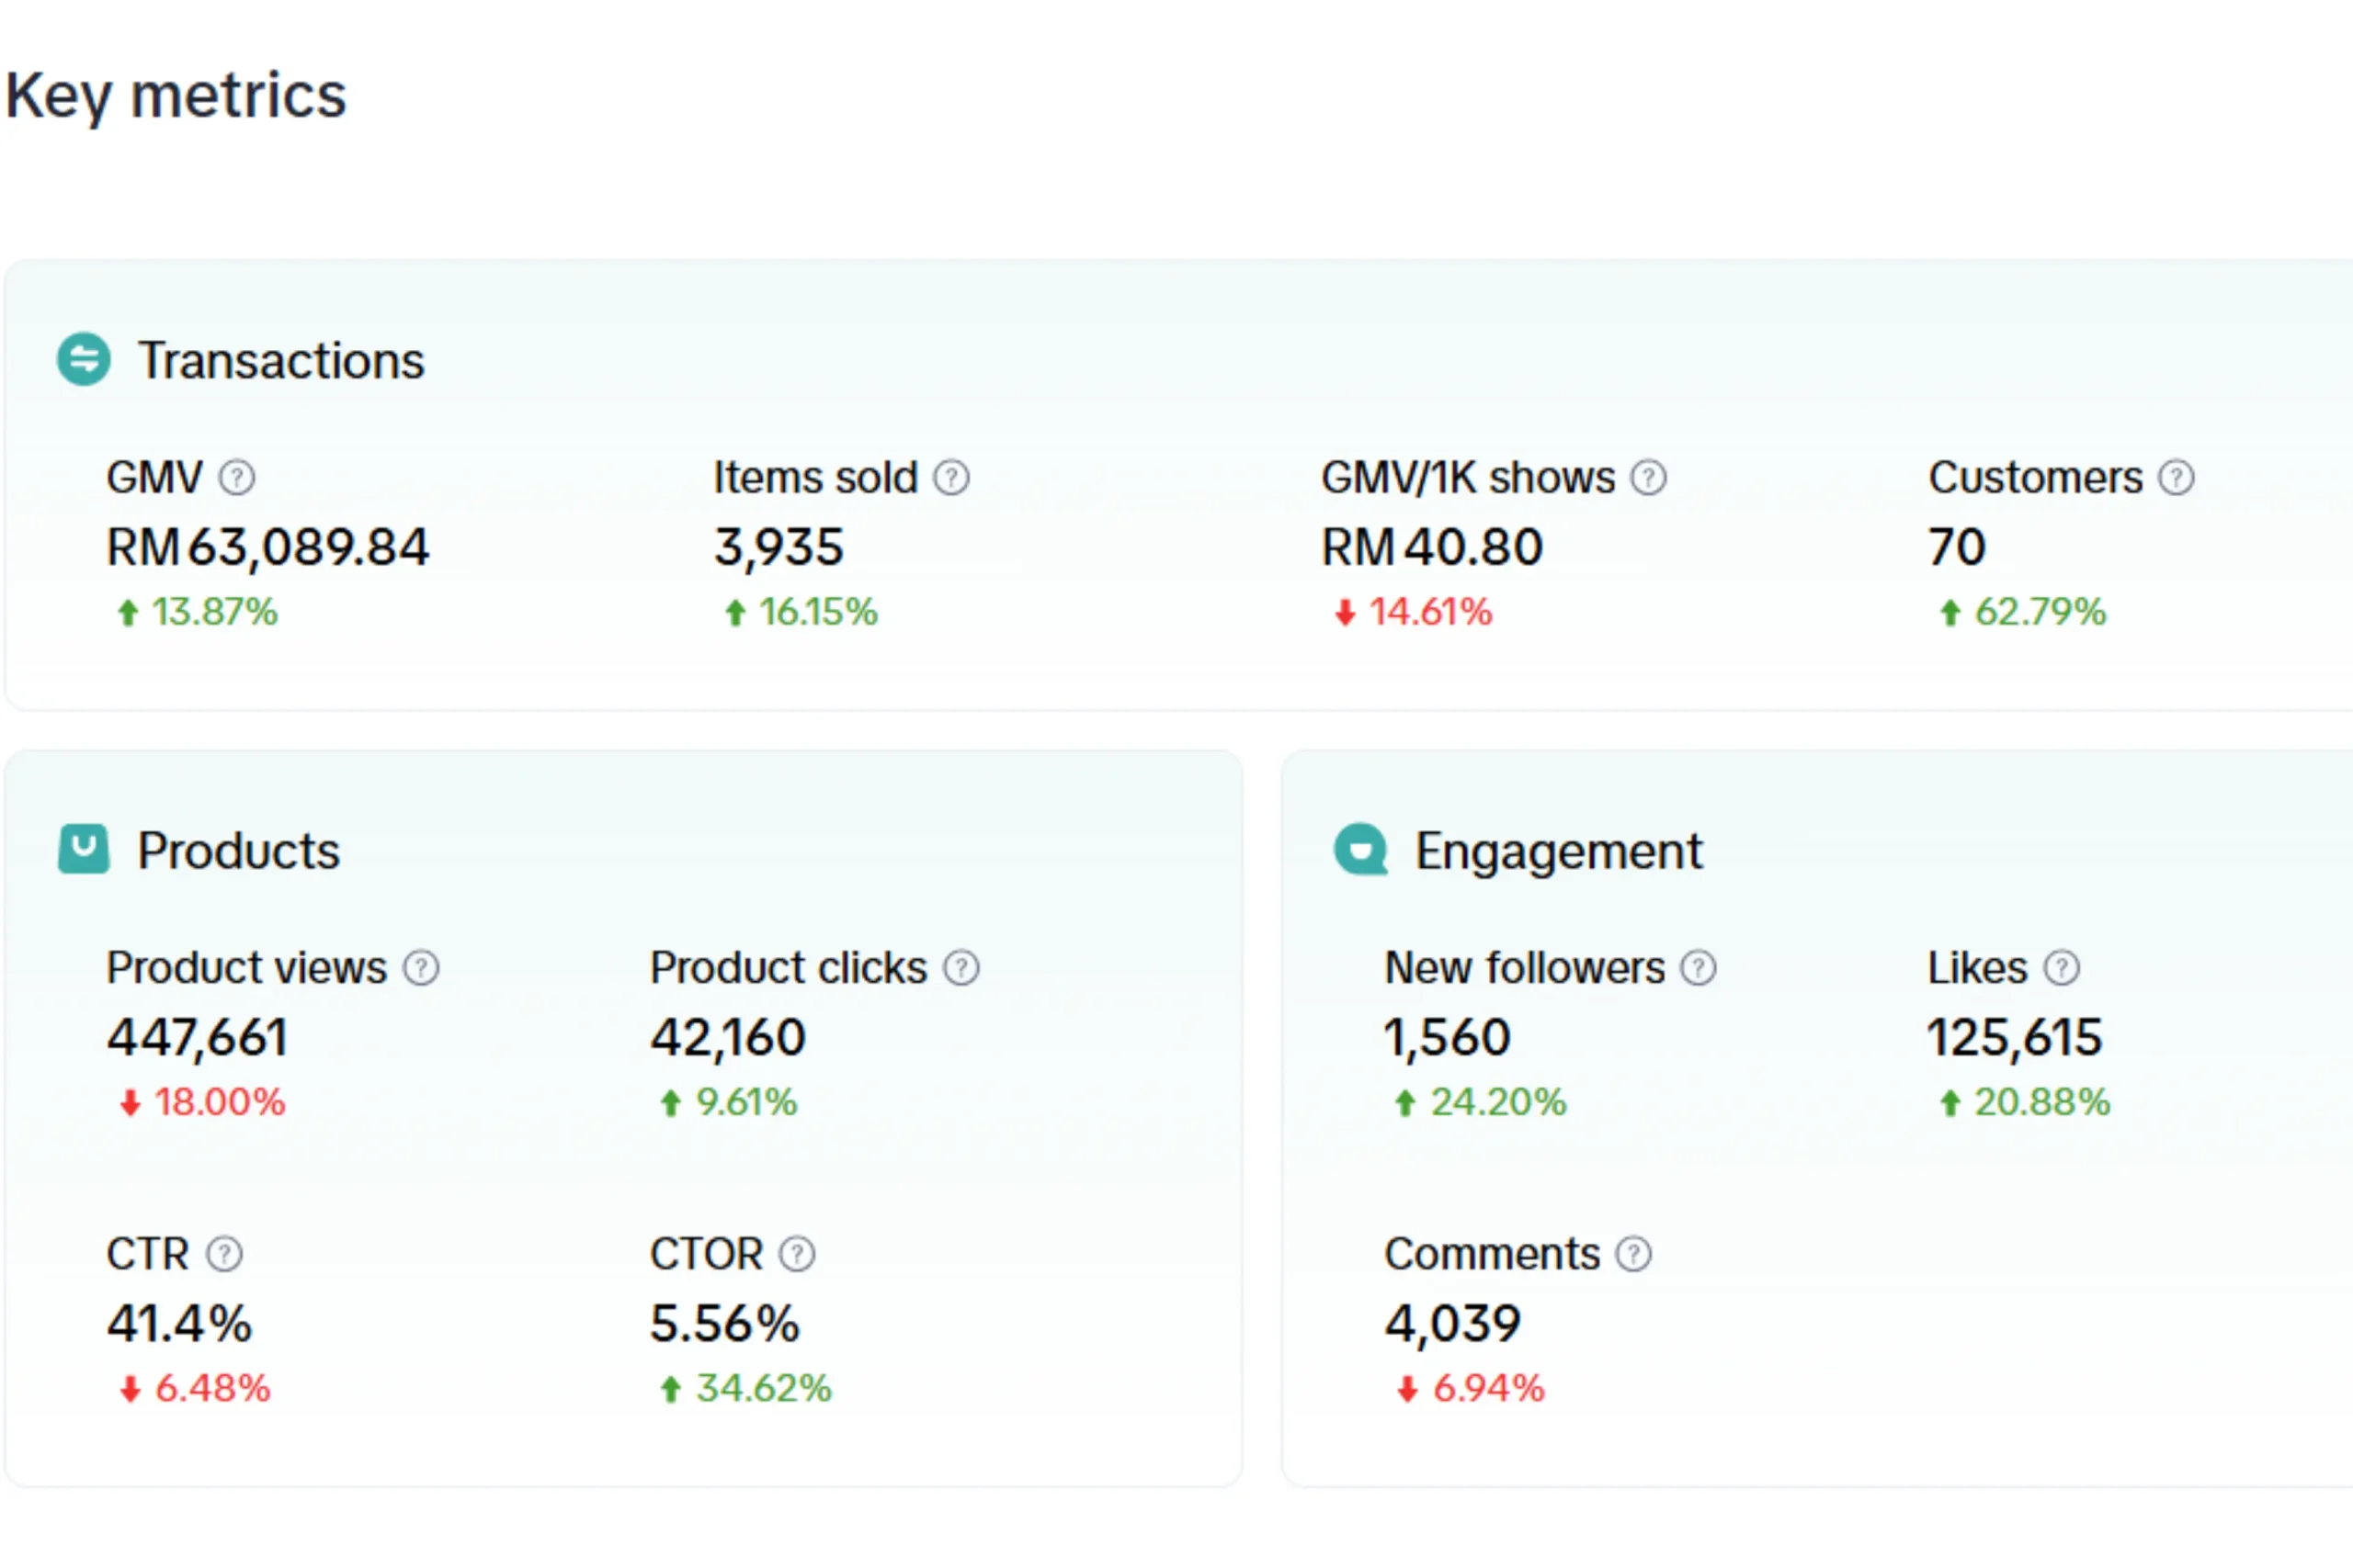Screen dimensions: 2353x1568
Task: Click the CTR question mark icon
Action: click(x=224, y=1254)
